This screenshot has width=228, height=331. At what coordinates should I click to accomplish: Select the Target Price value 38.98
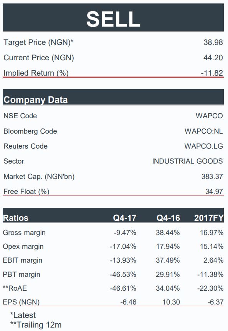point(213,42)
